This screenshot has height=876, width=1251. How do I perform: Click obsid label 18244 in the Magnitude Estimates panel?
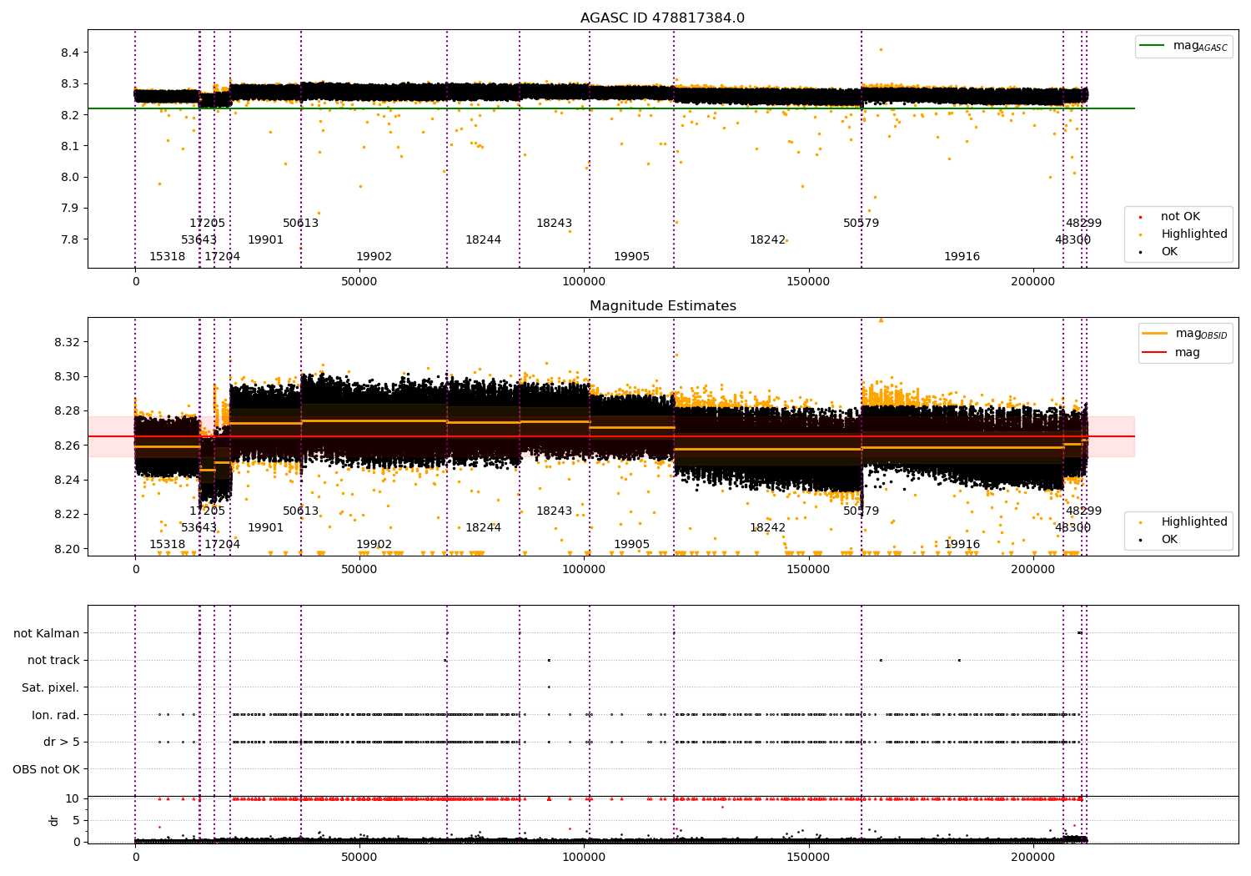pos(484,528)
